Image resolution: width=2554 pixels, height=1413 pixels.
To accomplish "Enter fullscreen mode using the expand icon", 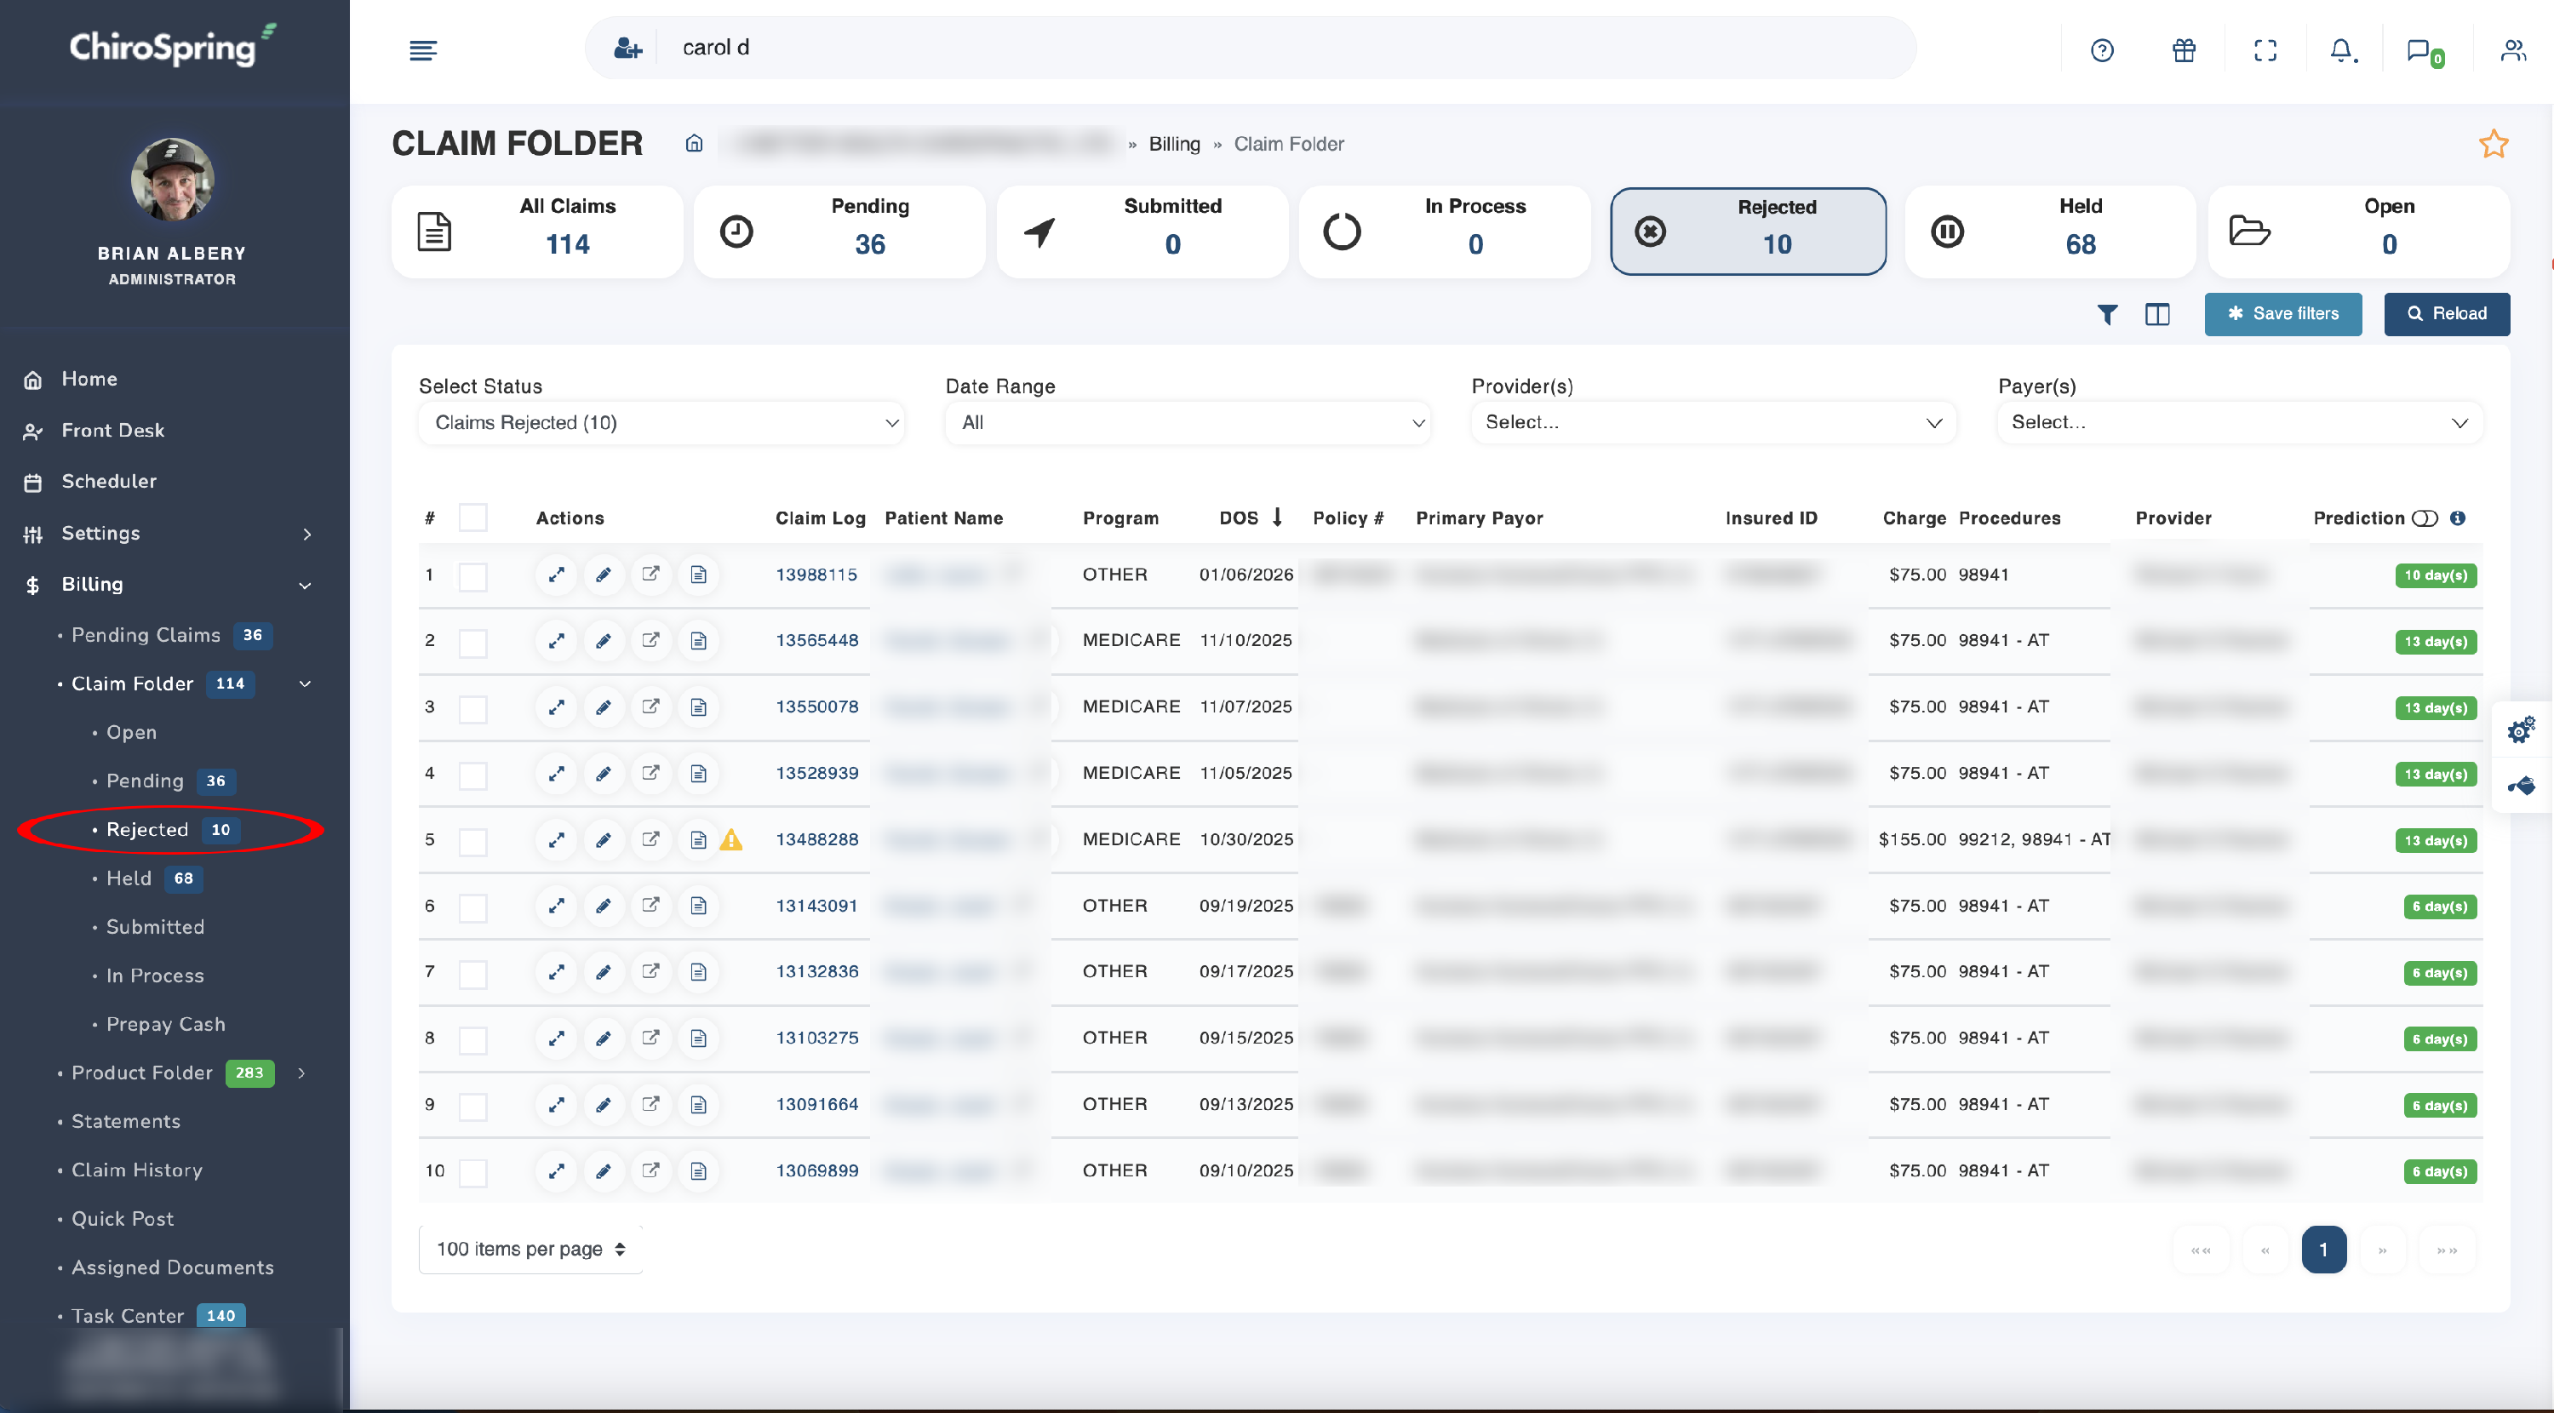I will 2265,50.
